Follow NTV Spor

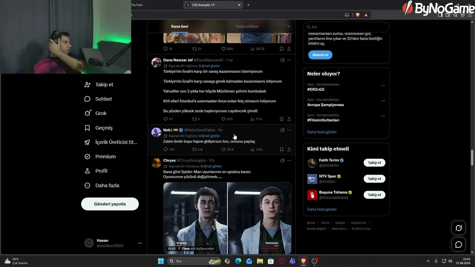click(374, 179)
